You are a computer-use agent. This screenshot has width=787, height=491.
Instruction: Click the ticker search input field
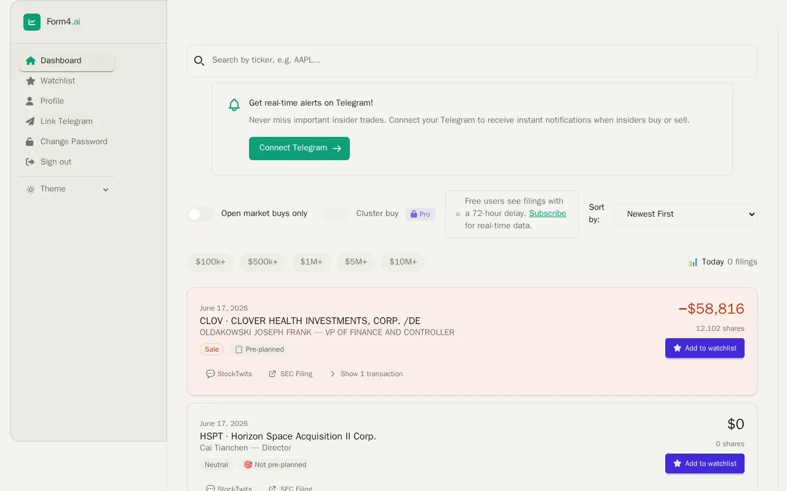tap(472, 61)
